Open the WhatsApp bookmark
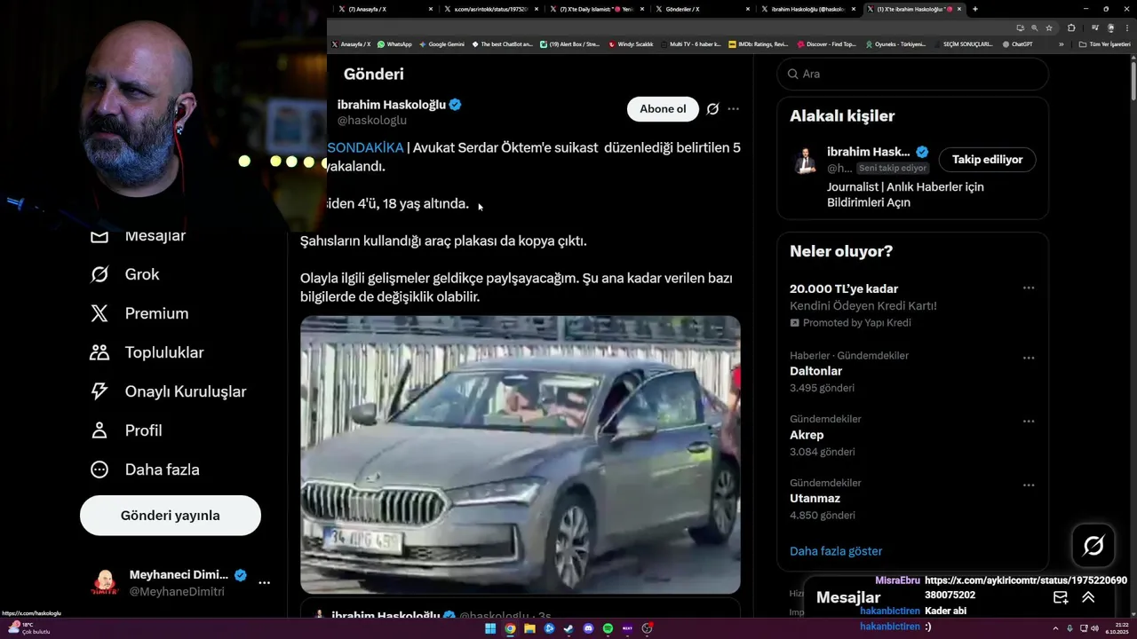This screenshot has width=1137, height=639. tap(394, 44)
